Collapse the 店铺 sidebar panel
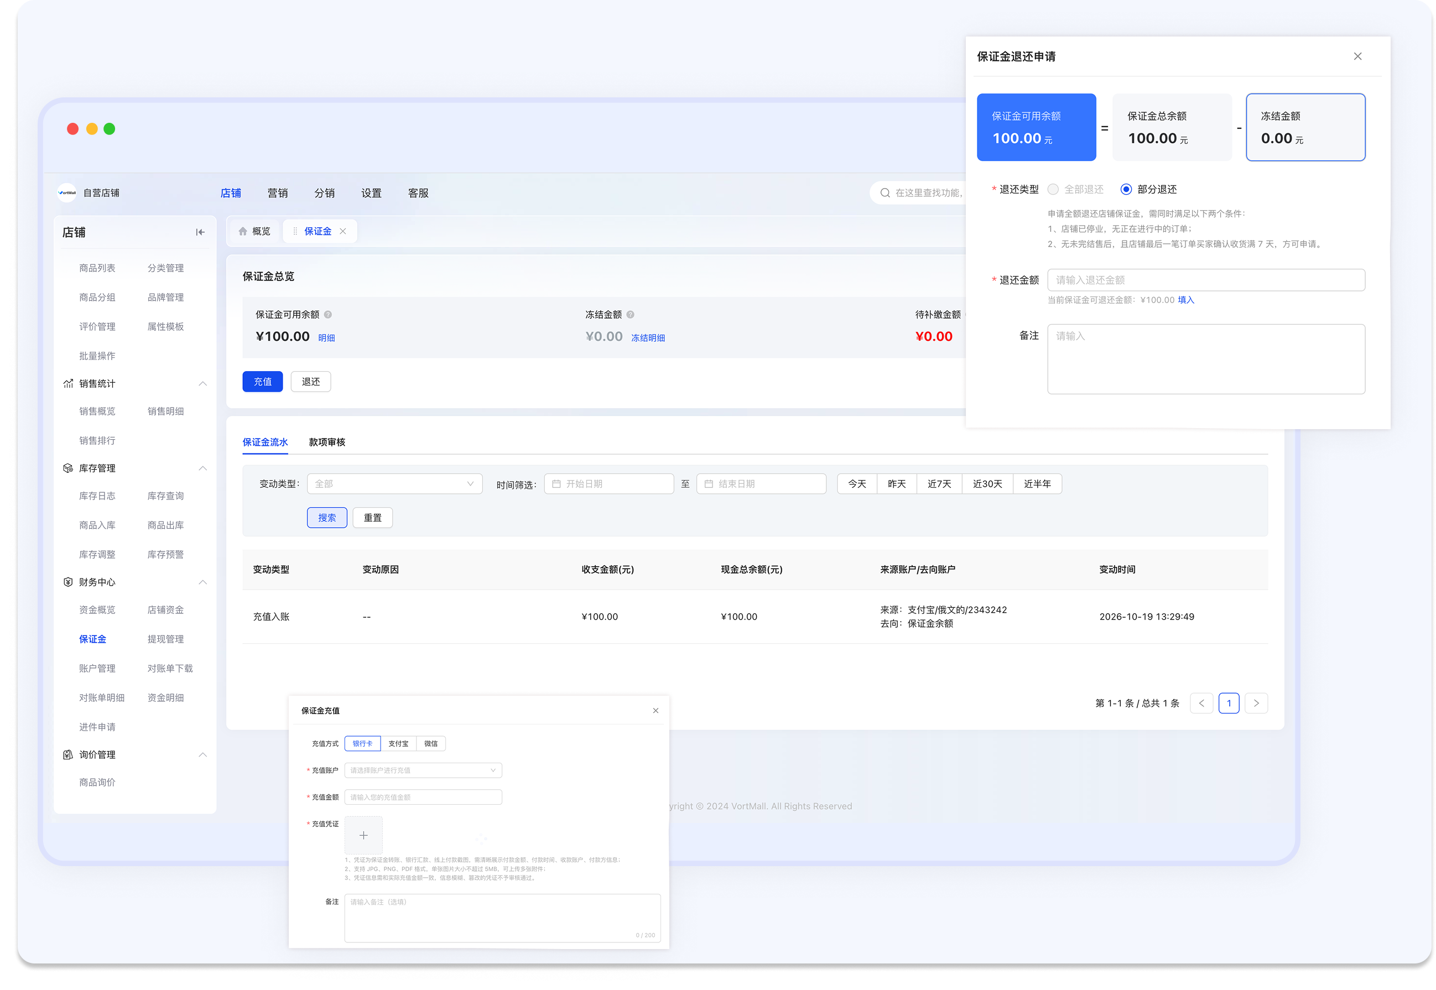The height and width of the screenshot is (990, 1436). (200, 232)
